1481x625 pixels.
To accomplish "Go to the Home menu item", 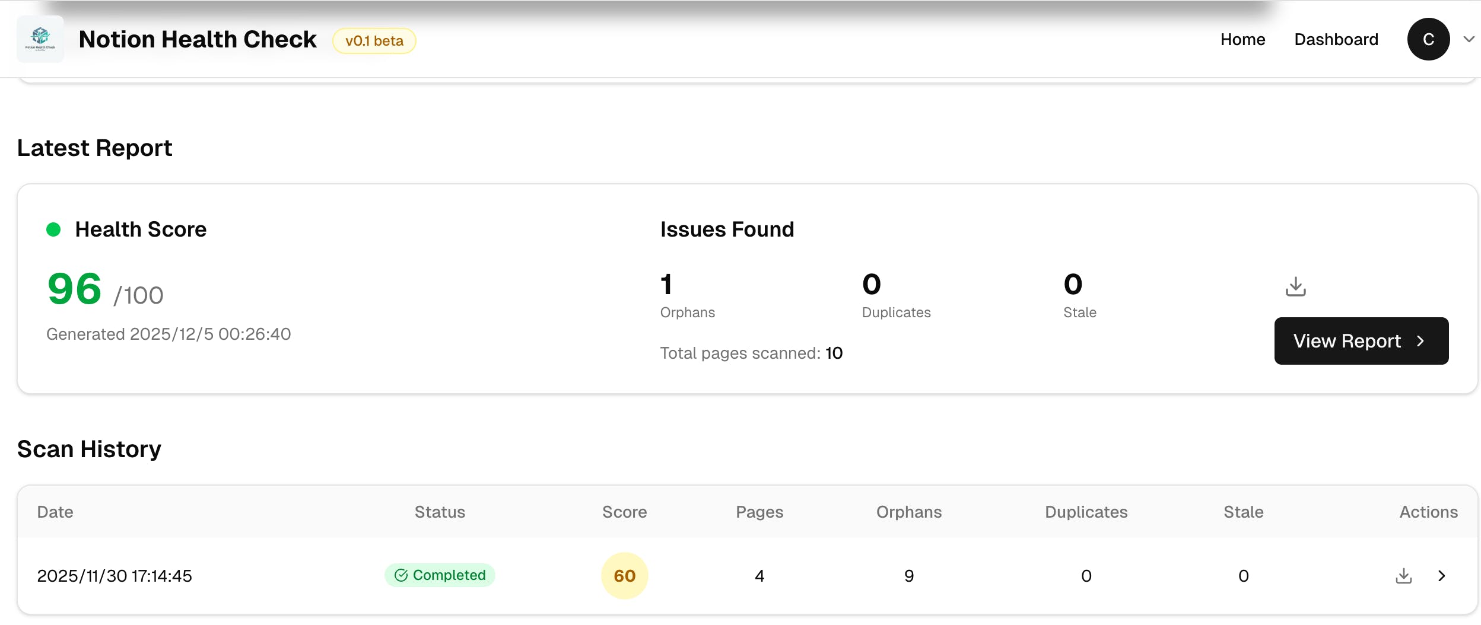I will pos(1242,39).
